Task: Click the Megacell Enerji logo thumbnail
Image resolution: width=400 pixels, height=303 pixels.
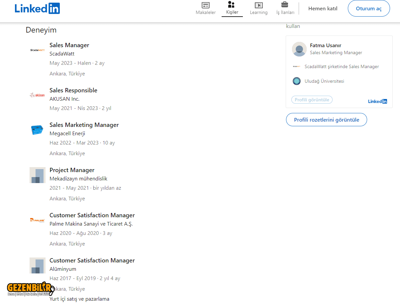Action: (x=38, y=130)
